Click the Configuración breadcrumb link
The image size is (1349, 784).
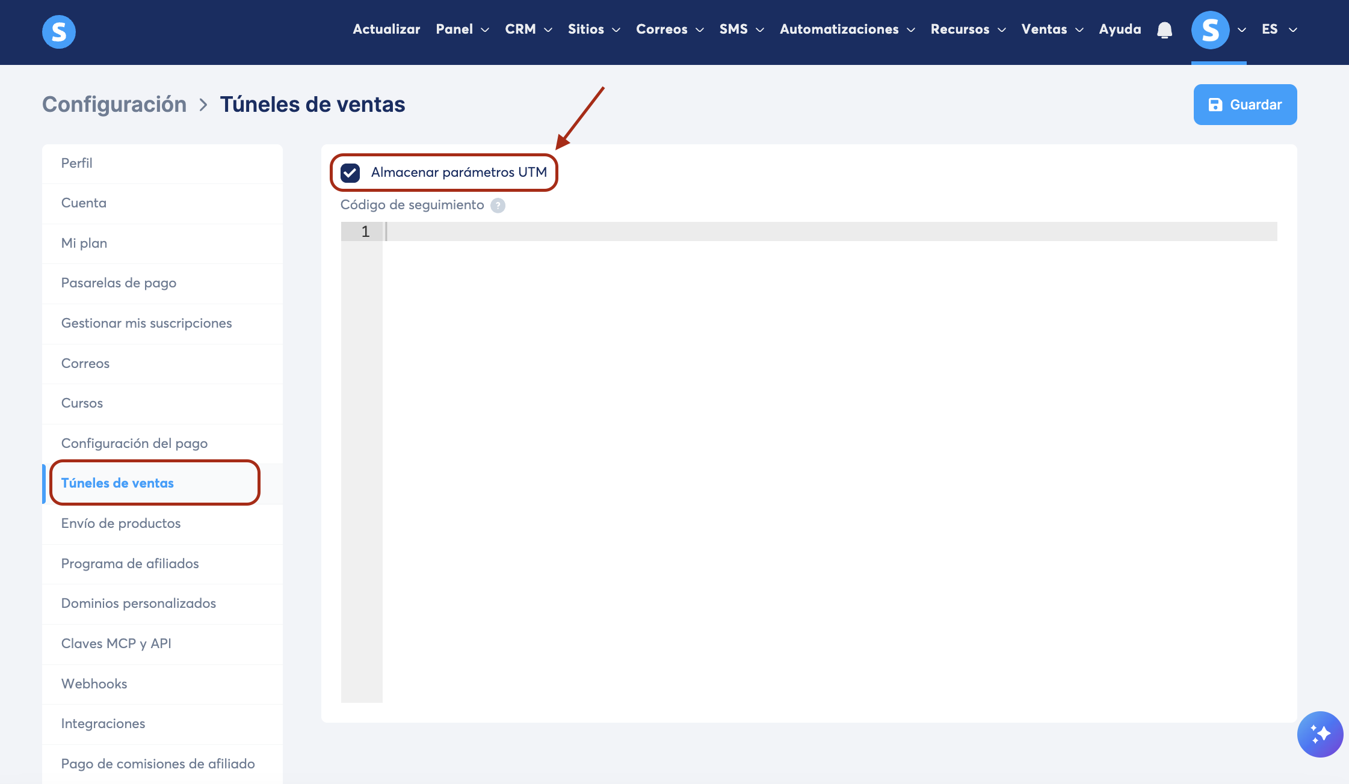[x=114, y=105]
